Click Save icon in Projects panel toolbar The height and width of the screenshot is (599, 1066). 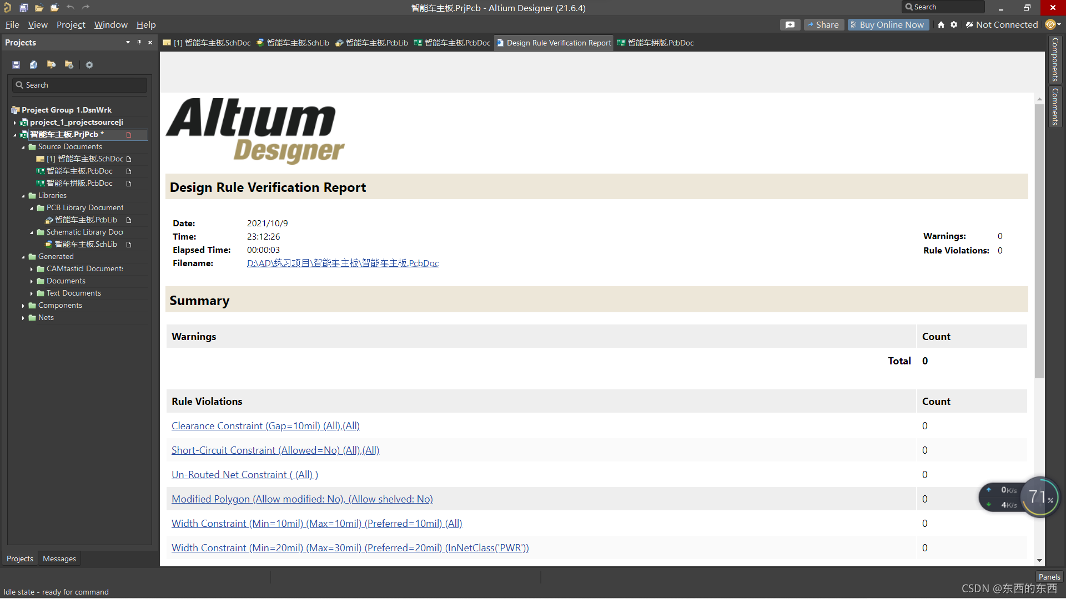point(16,65)
